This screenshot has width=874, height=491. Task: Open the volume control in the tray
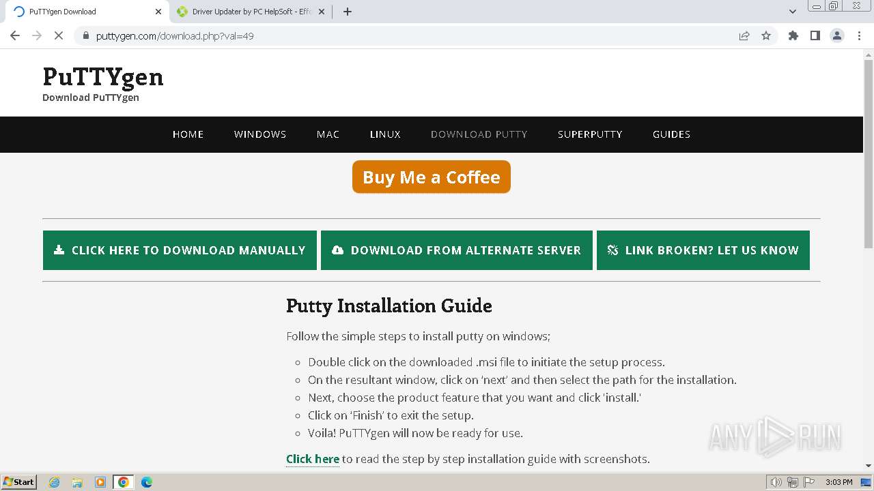pyautogui.click(x=776, y=482)
